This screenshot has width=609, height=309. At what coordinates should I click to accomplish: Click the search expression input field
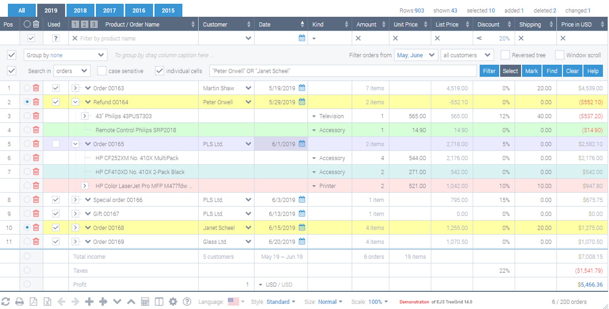[343, 71]
